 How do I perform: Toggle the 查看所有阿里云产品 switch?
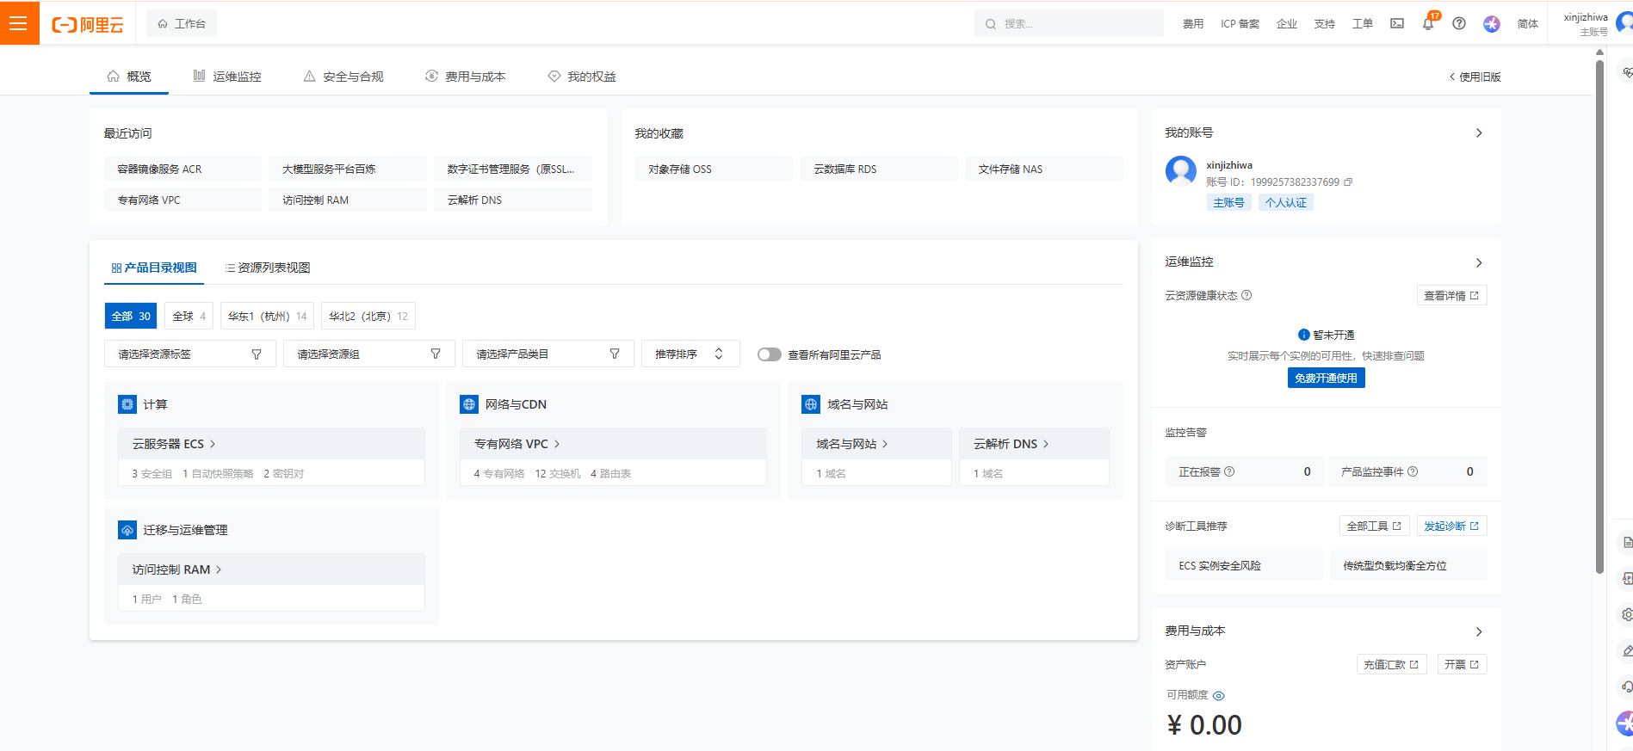(769, 354)
